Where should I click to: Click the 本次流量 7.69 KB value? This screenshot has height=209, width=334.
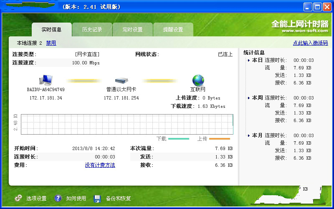point(224,148)
